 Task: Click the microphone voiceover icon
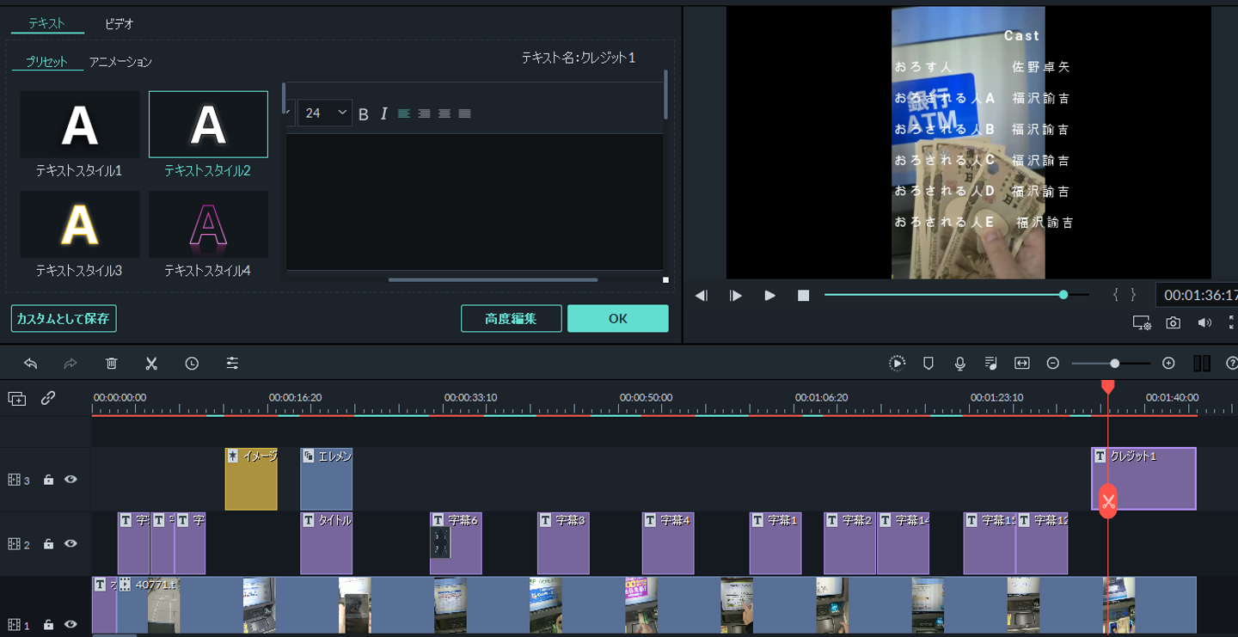pyautogui.click(x=959, y=364)
